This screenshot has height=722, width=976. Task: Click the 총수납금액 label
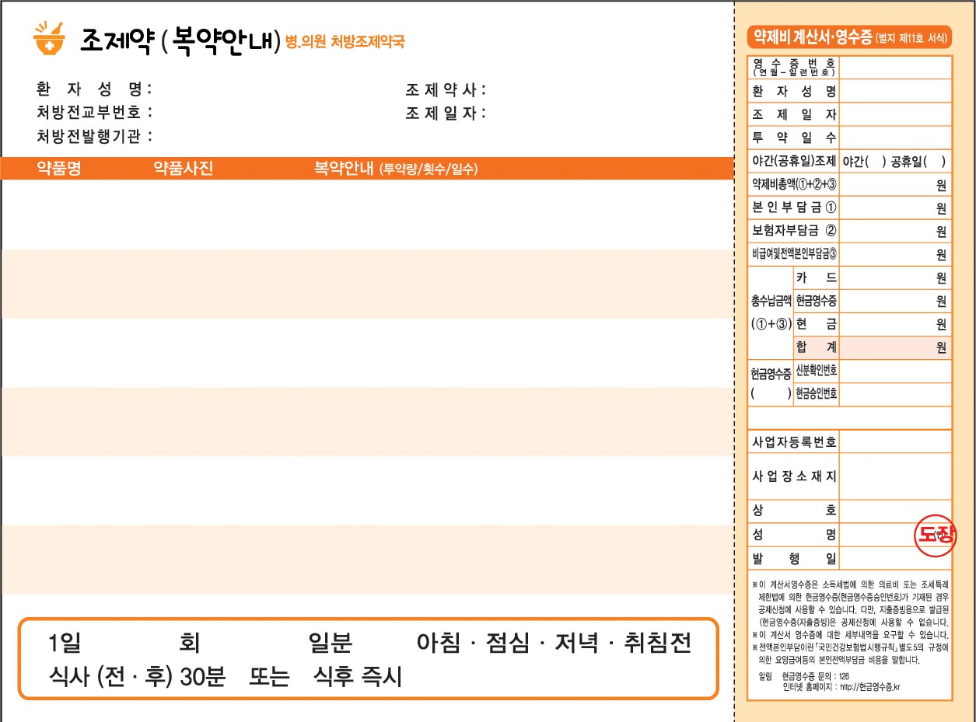coord(771,299)
